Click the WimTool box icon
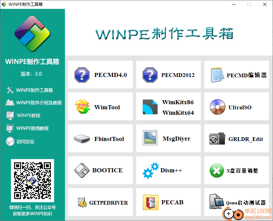The width and height of the screenshot is (273, 221). click(x=82, y=107)
